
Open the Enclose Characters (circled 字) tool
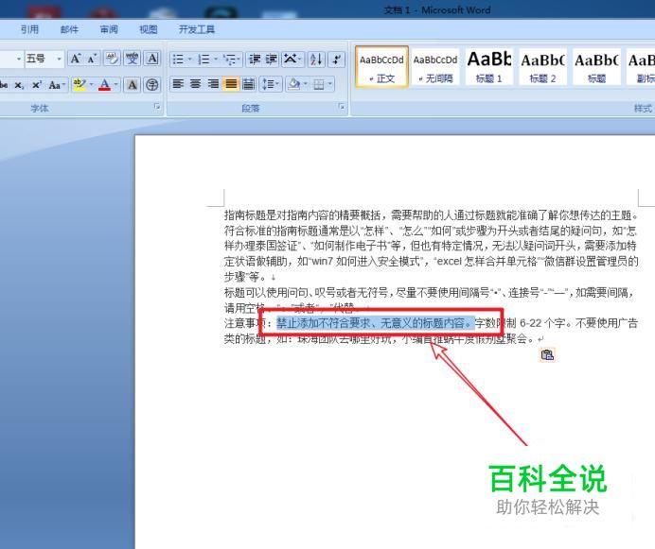pos(152,85)
